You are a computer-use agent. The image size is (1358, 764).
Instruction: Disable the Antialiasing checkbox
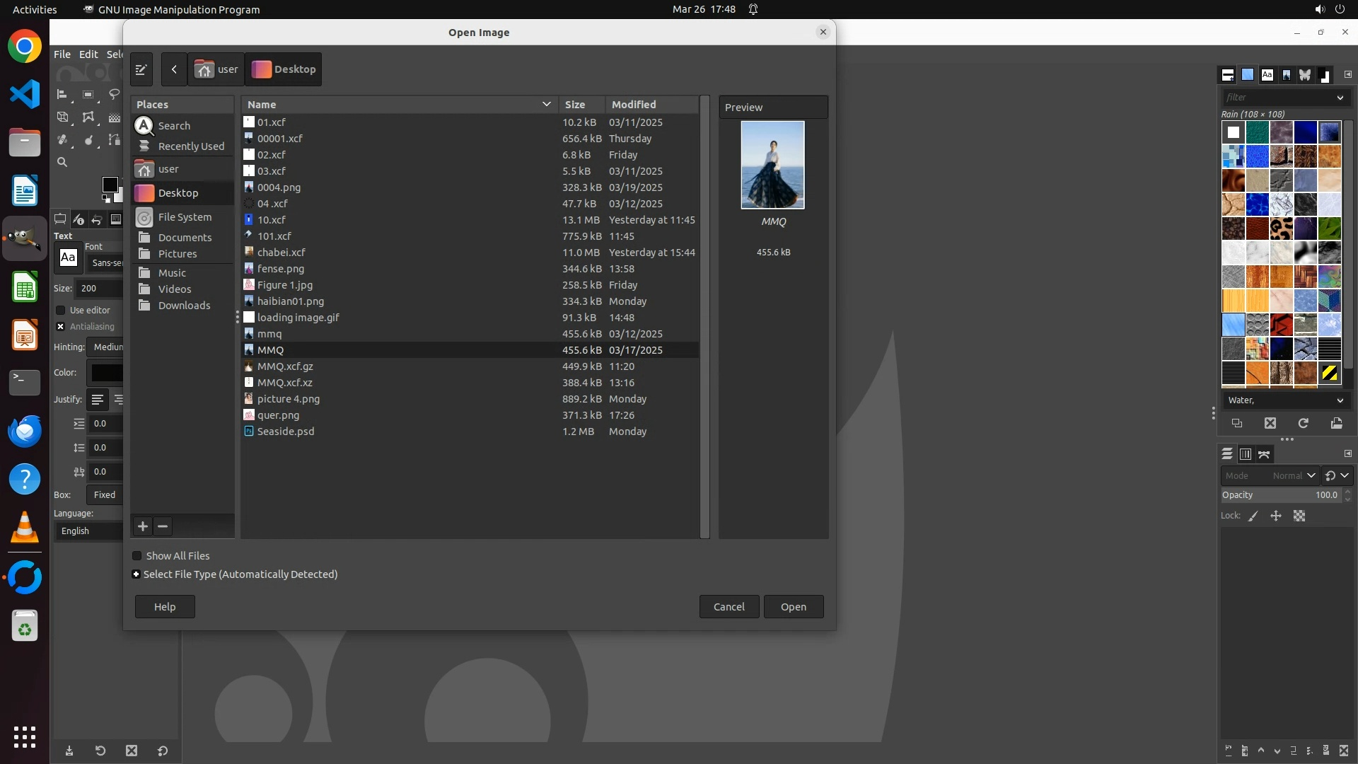pos(61,327)
